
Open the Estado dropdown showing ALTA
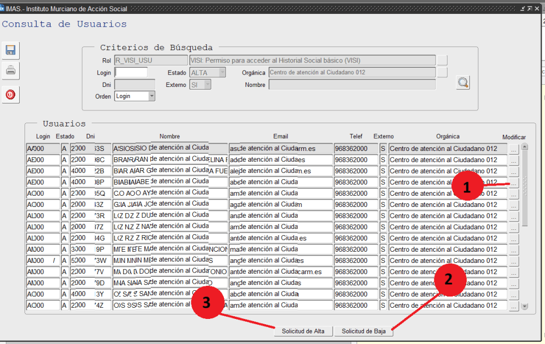[222, 73]
